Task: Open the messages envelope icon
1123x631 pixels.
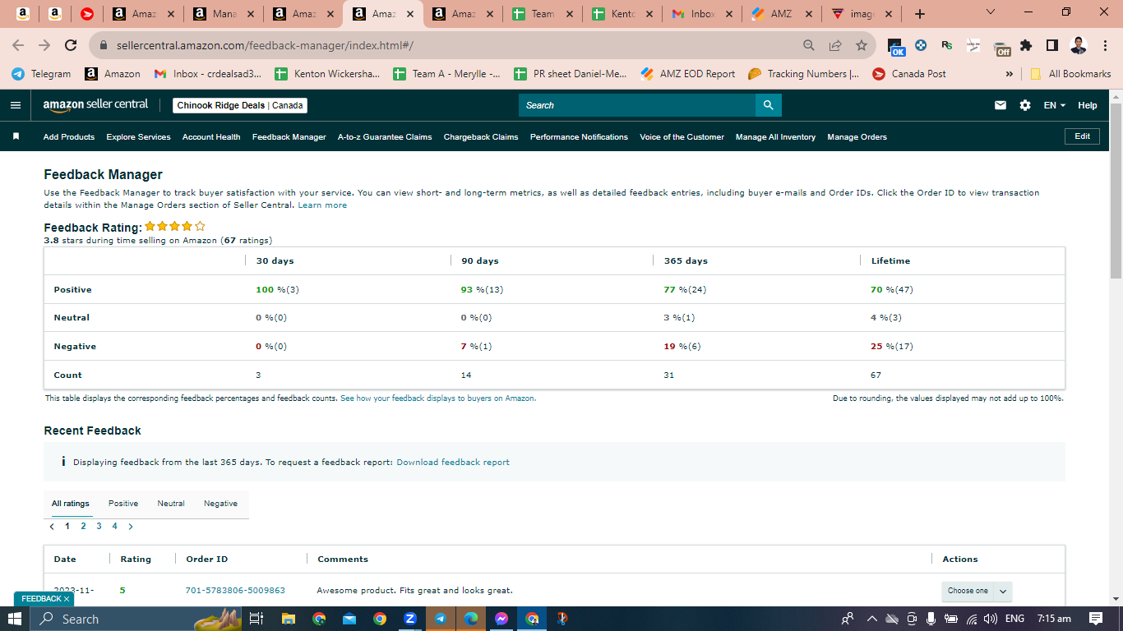Action: point(1001,105)
